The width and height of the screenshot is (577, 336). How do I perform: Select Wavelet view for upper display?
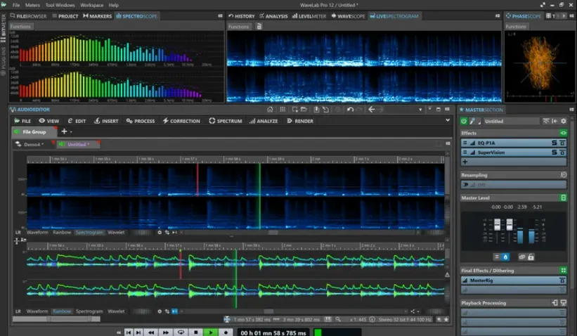click(x=116, y=233)
